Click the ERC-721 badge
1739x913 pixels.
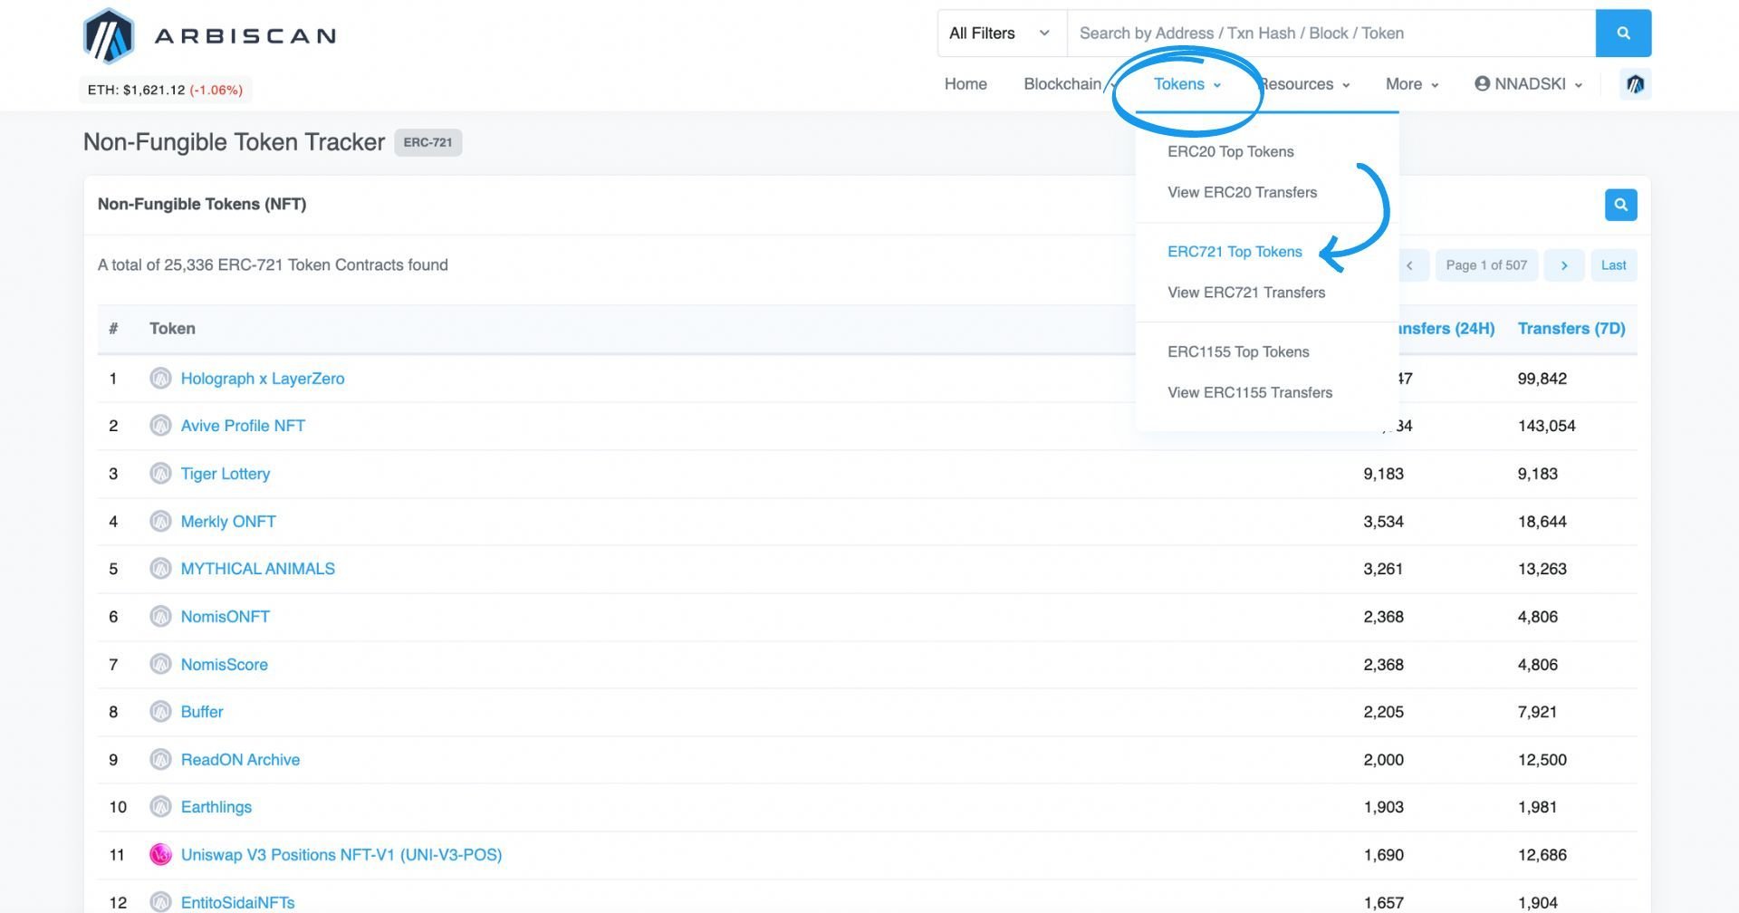point(428,142)
